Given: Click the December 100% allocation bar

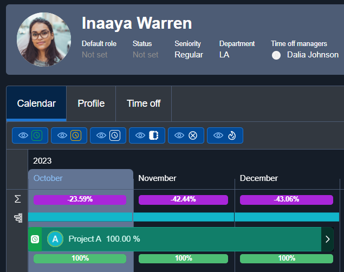Looking at the screenshot, I should pos(286,258).
